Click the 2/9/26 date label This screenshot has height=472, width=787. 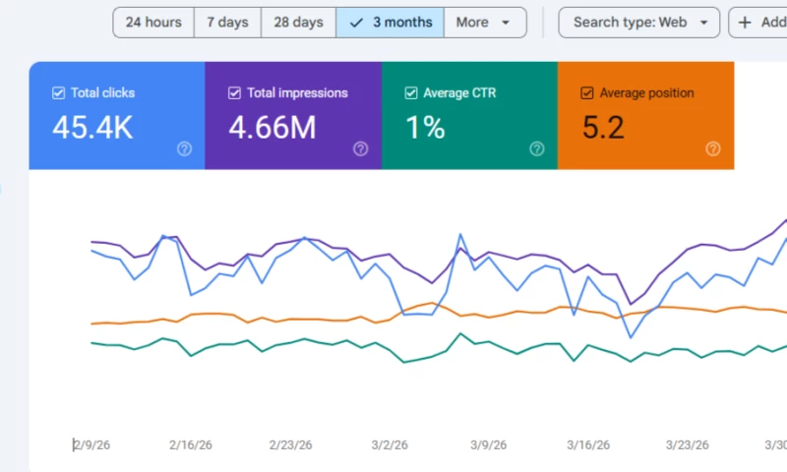91,444
